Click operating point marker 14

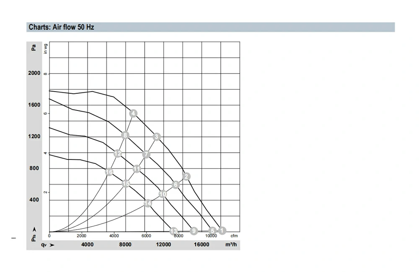(148, 203)
